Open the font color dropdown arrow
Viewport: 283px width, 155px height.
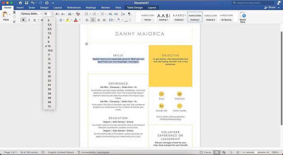pyautogui.click(x=80, y=20)
